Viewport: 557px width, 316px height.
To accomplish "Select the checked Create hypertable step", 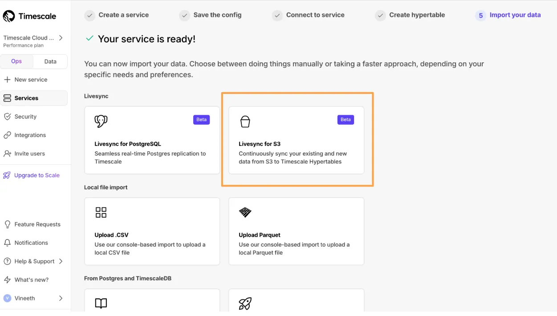I will [410, 15].
